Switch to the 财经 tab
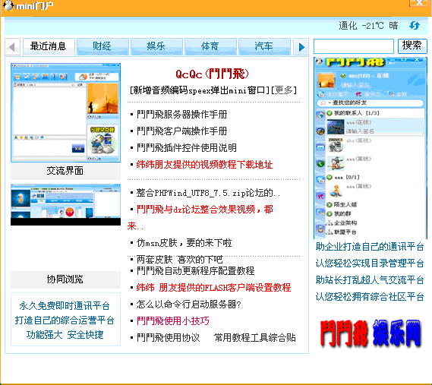The width and height of the screenshot is (432, 385). [x=102, y=46]
